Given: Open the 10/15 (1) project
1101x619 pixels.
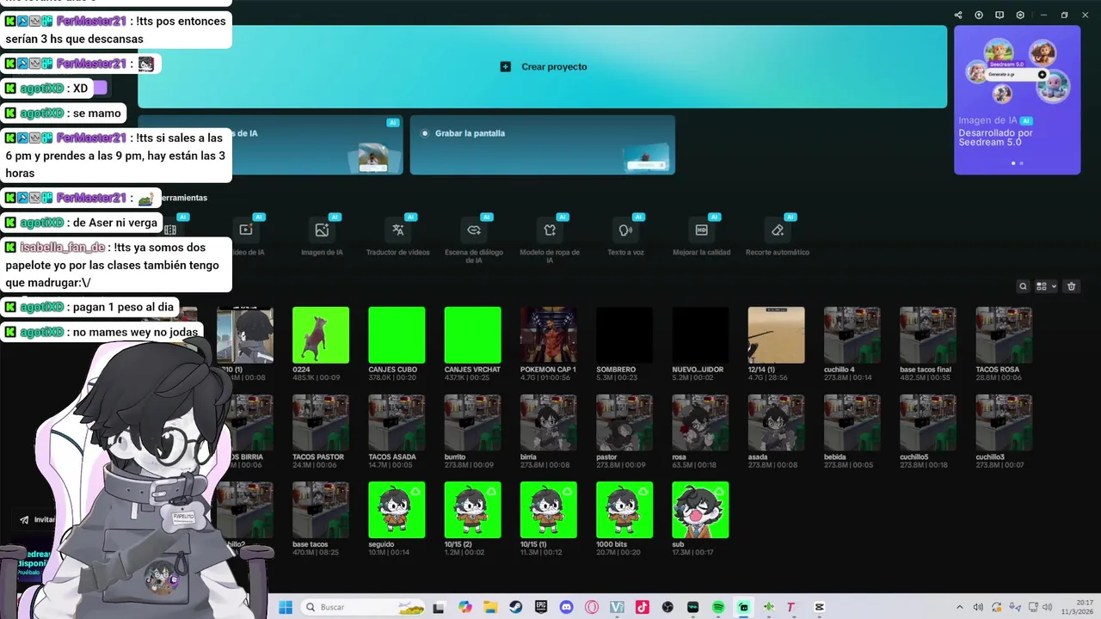Looking at the screenshot, I should click(x=549, y=510).
